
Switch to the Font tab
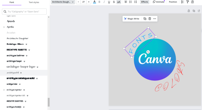click(12, 2)
